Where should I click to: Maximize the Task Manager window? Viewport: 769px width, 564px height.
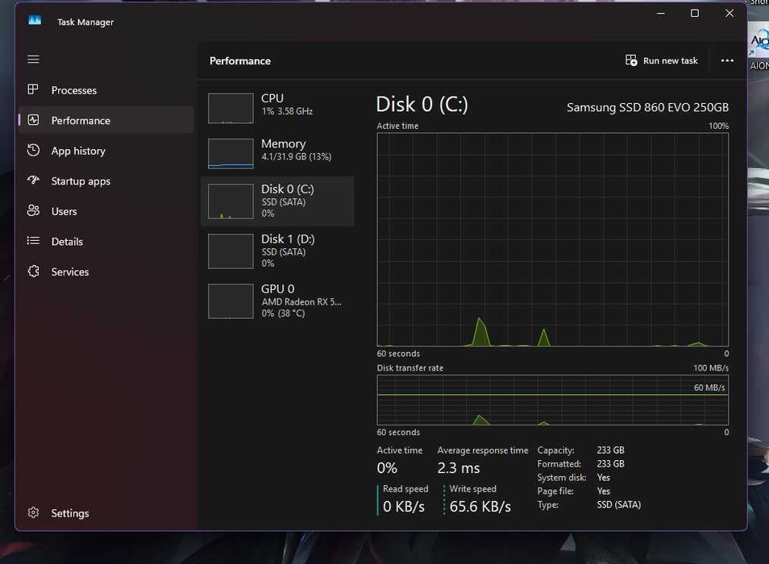tap(695, 13)
